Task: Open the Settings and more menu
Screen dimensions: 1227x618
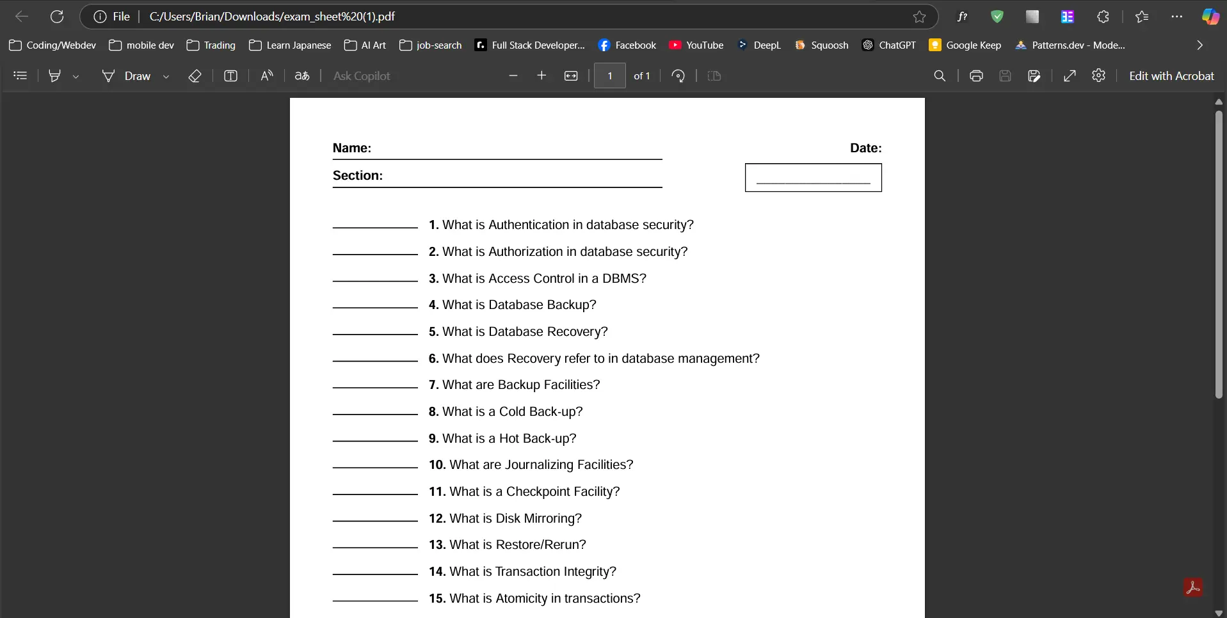Action: tap(1176, 17)
